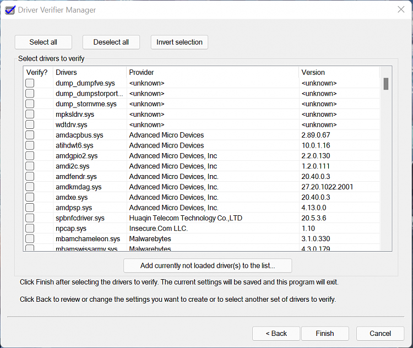This screenshot has height=348, width=413.
Task: Close the Driver Verifier Manager window
Action: coord(400,9)
